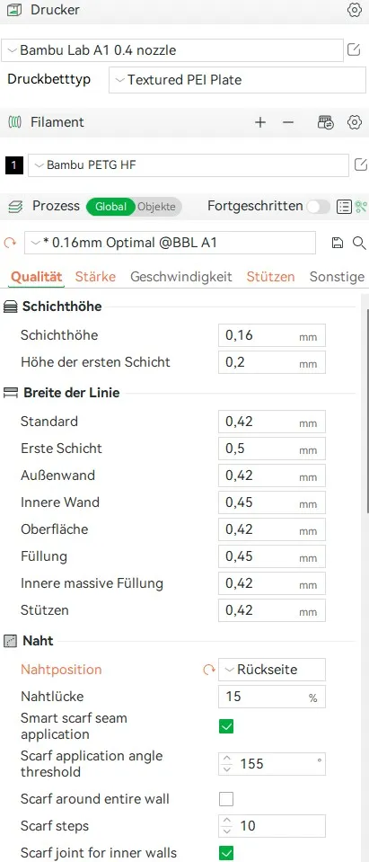
Task: Reset Nahtposition to its default value
Action: tap(208, 670)
